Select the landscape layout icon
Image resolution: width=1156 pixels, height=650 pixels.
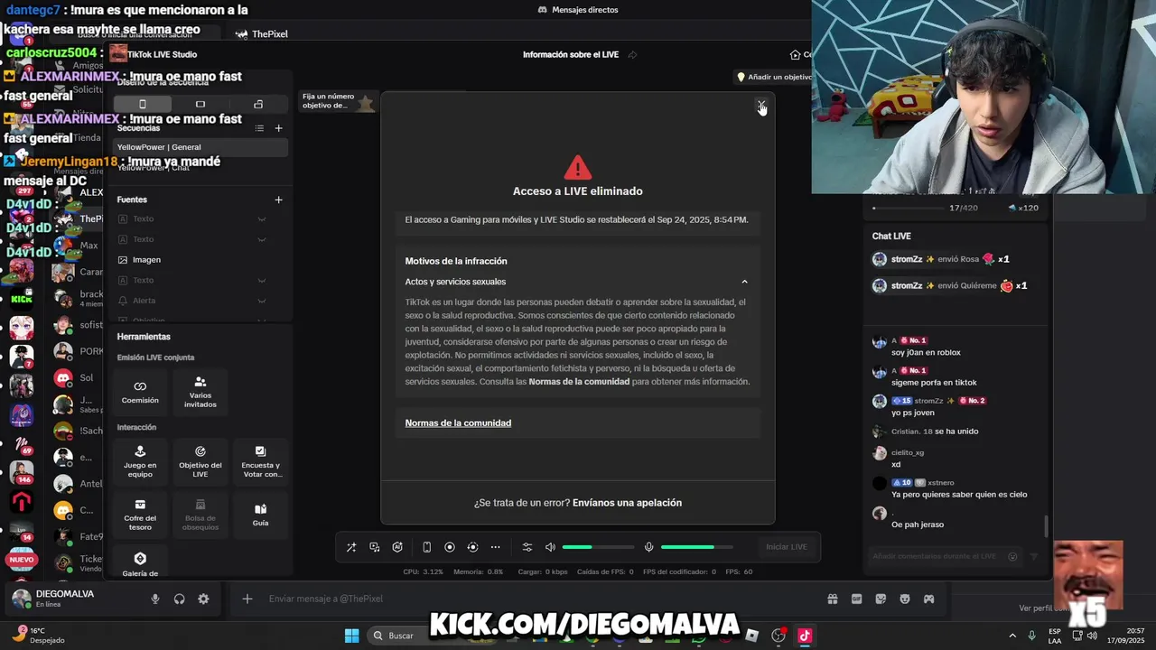coord(200,104)
